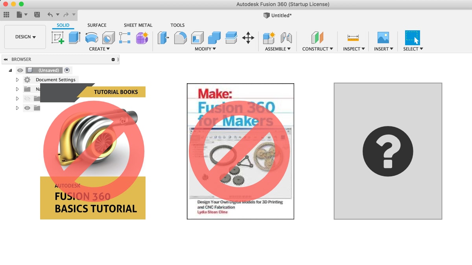Open the undo history dropdown arrow
472x265 pixels.
click(57, 15)
